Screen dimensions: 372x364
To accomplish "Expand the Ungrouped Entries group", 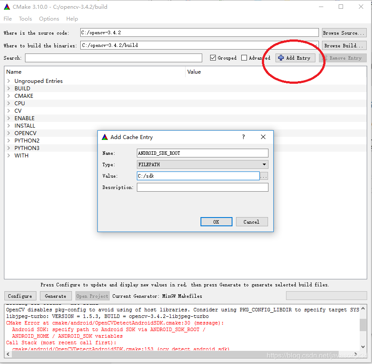I will [x=8, y=81].
